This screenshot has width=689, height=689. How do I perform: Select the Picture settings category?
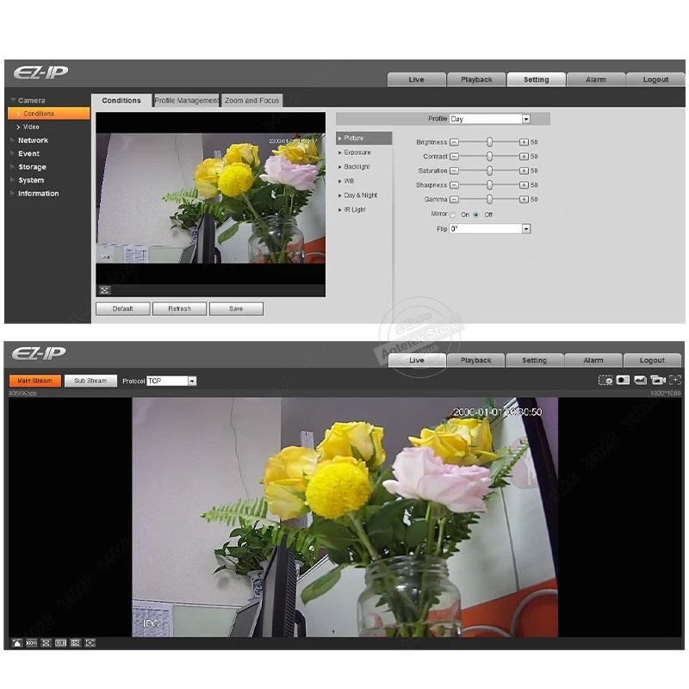(363, 138)
